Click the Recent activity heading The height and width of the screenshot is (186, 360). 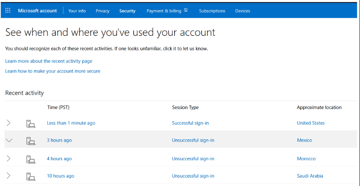[x=24, y=93]
